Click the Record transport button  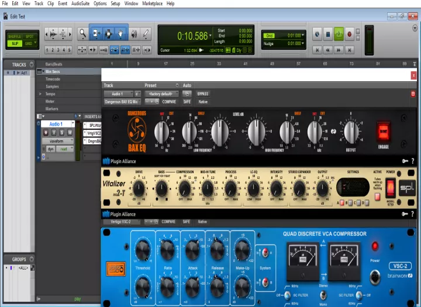point(349,35)
